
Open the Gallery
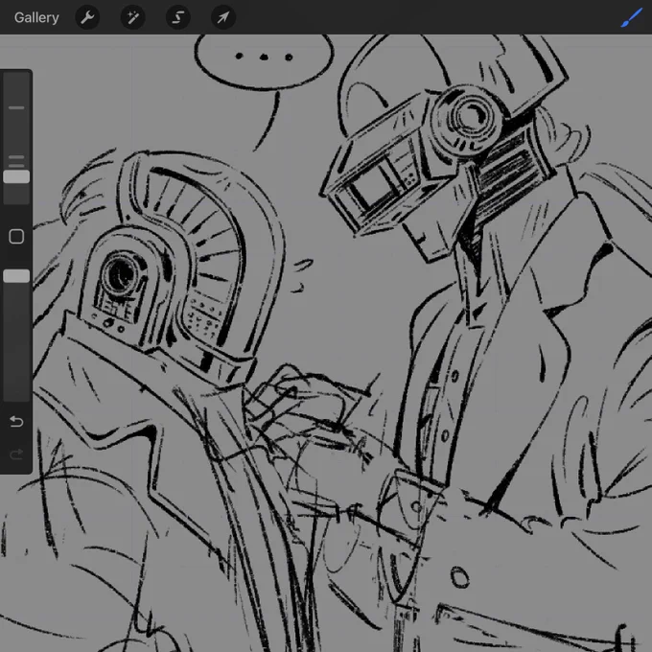(36, 17)
